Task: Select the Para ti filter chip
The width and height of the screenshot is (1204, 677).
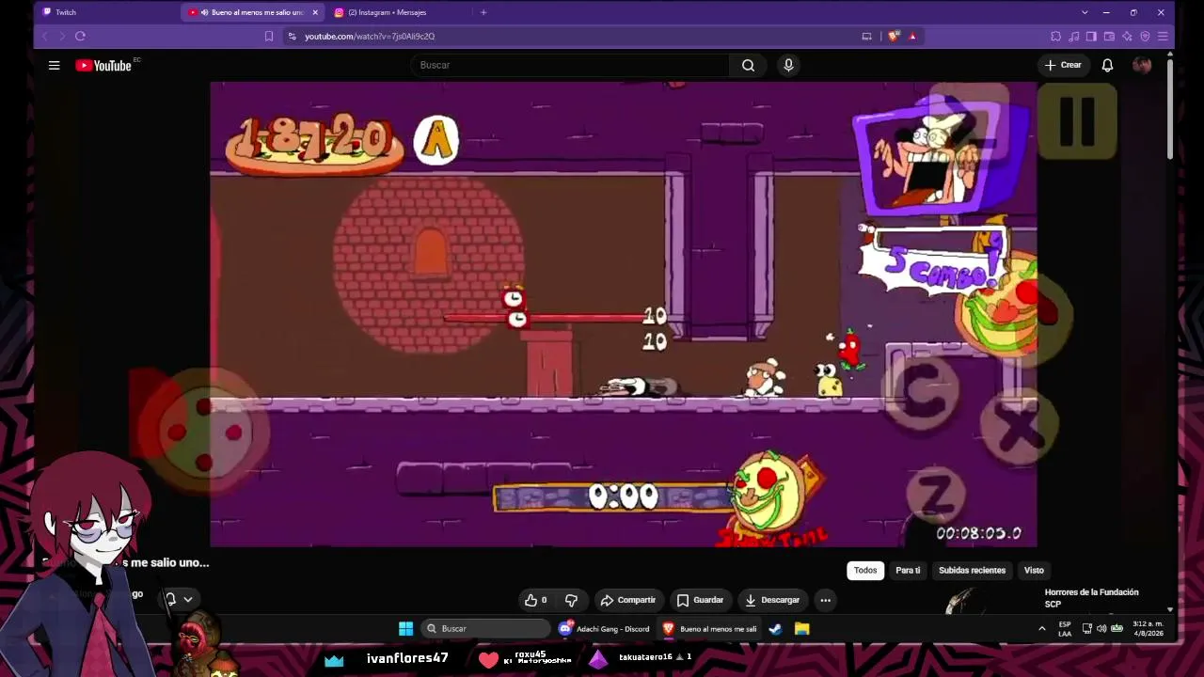Action: pos(908,570)
